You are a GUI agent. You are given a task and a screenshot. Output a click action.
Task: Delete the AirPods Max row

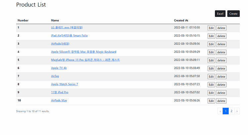point(221,101)
